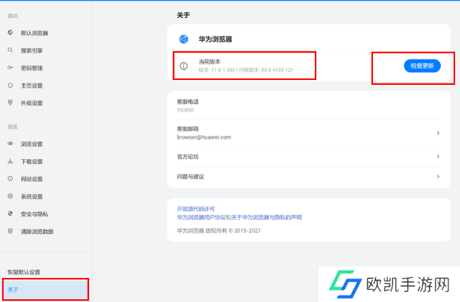Click the browser@huawei.com email text

204,137
